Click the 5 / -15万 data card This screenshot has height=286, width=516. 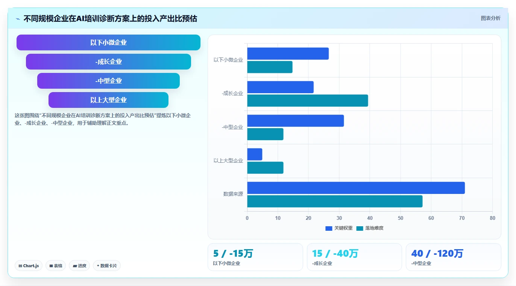click(255, 257)
